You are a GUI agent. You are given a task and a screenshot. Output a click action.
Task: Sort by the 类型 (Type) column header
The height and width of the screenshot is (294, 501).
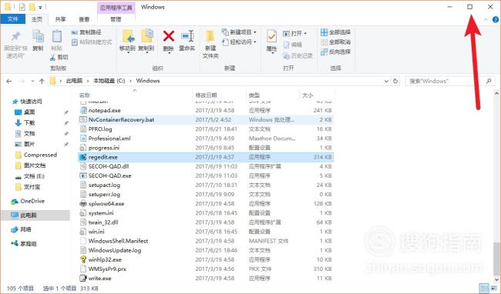[x=273, y=95]
